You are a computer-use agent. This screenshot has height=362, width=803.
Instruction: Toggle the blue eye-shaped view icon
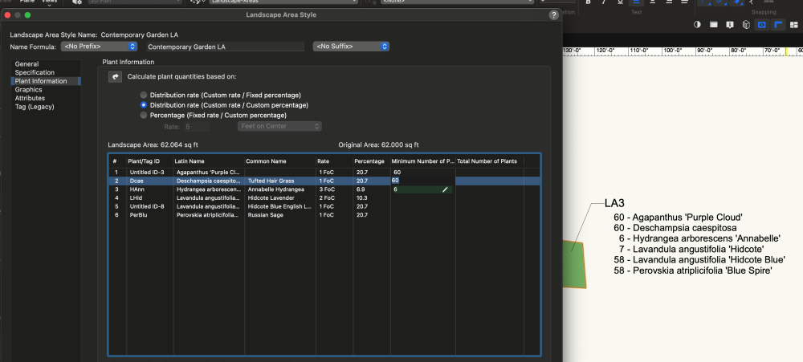tap(762, 25)
